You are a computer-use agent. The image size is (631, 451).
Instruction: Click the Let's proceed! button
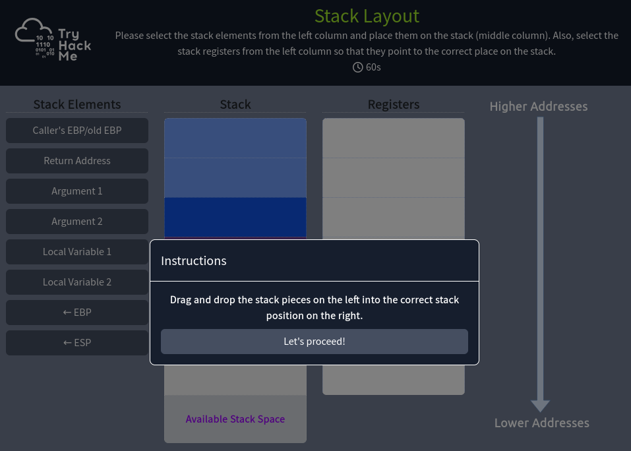coord(314,342)
